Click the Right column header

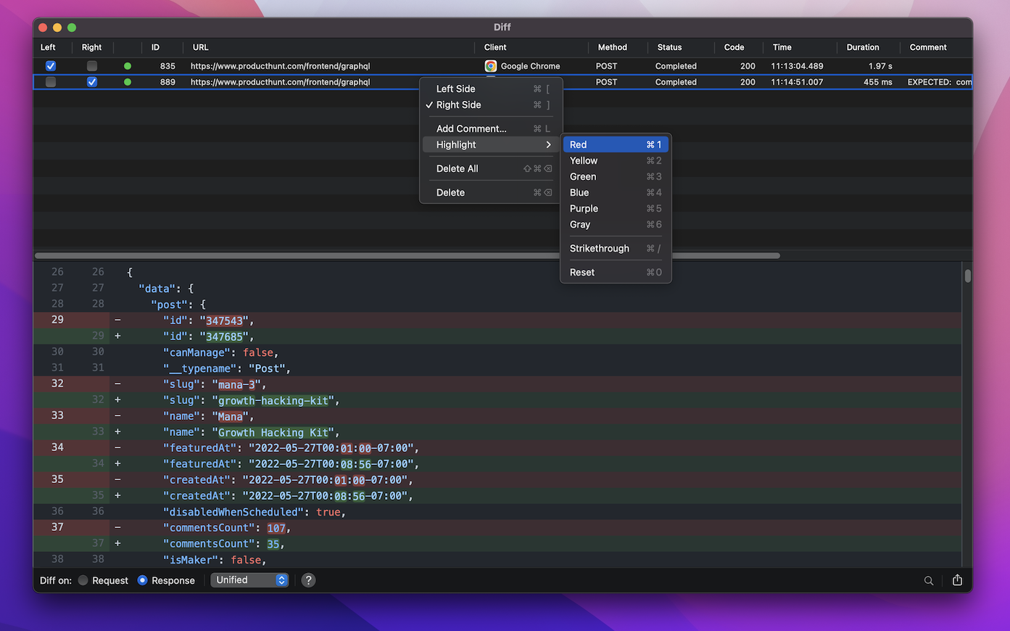point(91,47)
